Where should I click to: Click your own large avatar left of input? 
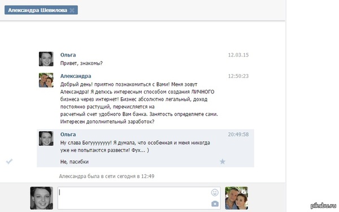pyautogui.click(x=41, y=198)
